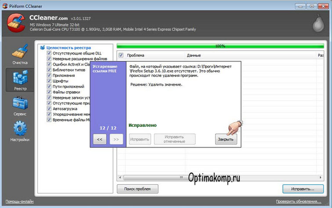Go to previous issue with << button
The height and width of the screenshot is (208, 332).
(100, 139)
